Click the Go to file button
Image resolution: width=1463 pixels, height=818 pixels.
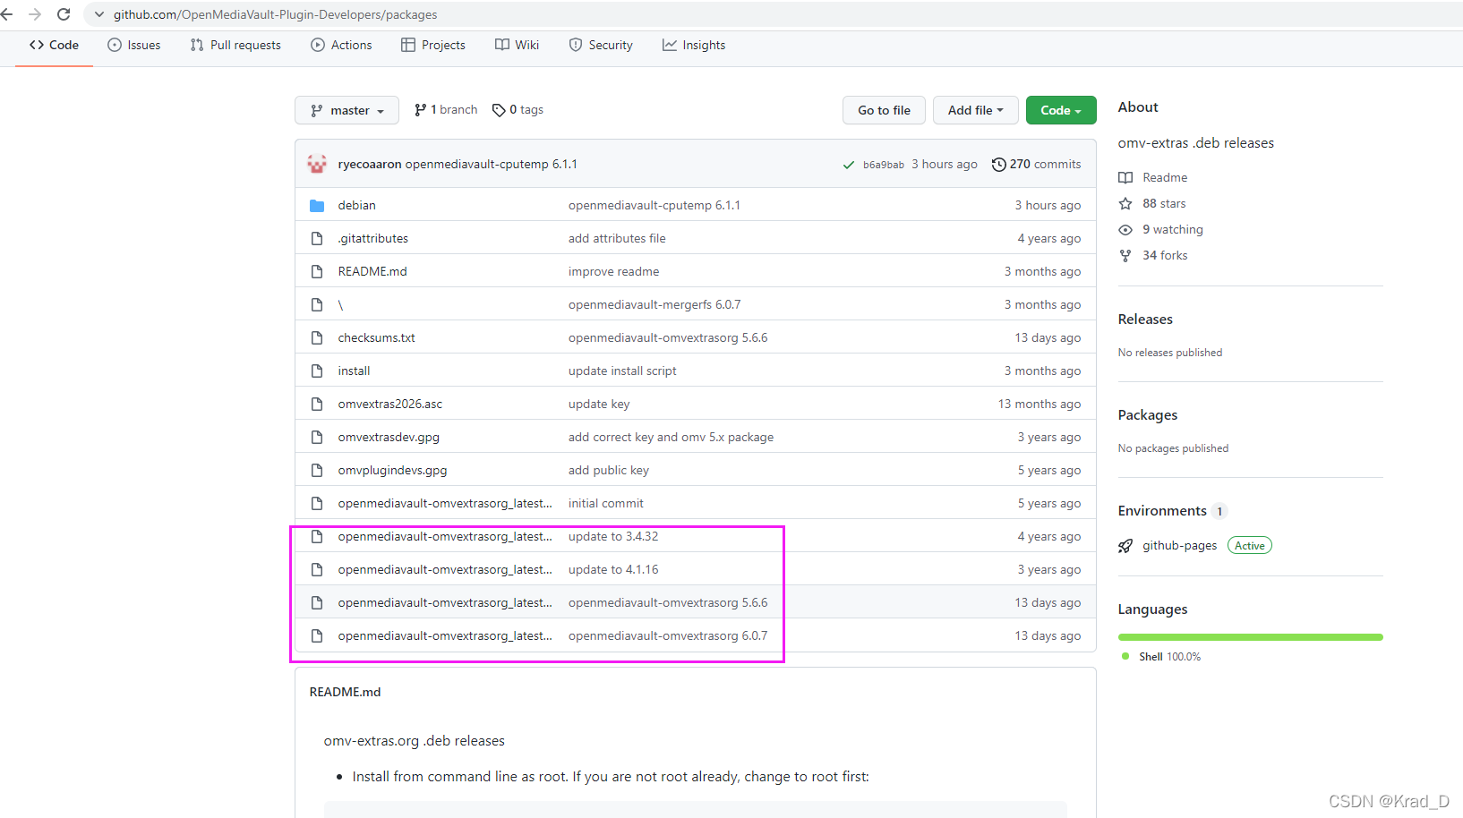pos(884,110)
